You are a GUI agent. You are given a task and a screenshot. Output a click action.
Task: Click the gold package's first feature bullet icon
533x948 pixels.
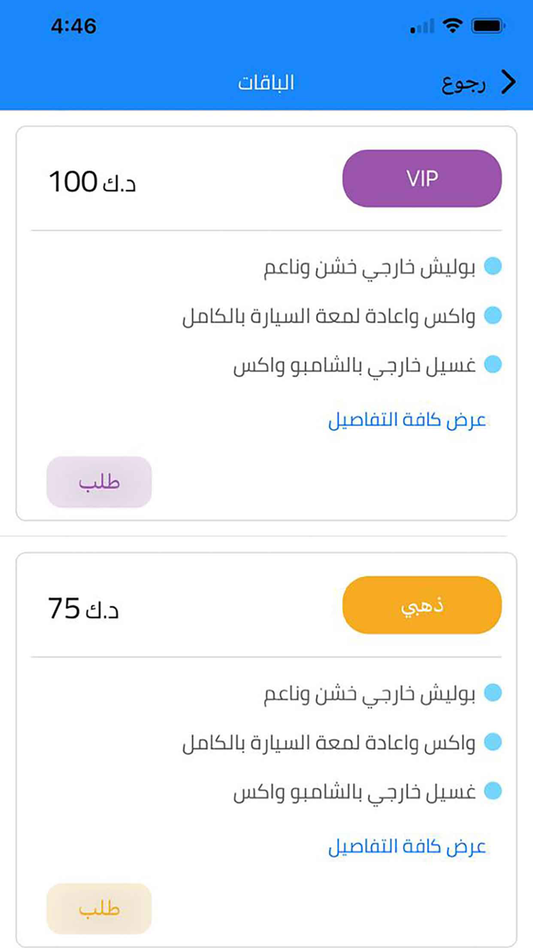pos(494,694)
